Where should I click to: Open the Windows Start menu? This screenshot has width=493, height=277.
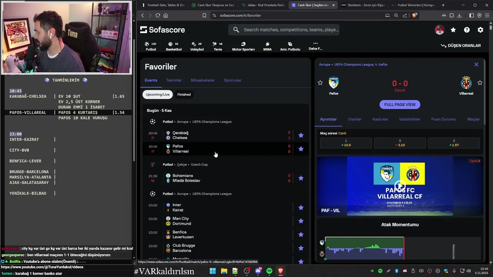[213, 271]
